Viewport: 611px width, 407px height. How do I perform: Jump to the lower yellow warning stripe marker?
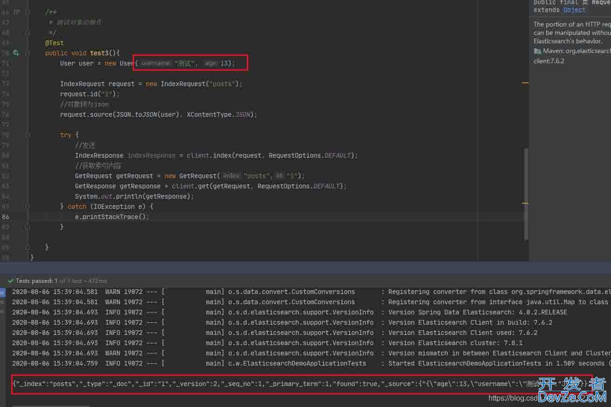tap(525, 203)
